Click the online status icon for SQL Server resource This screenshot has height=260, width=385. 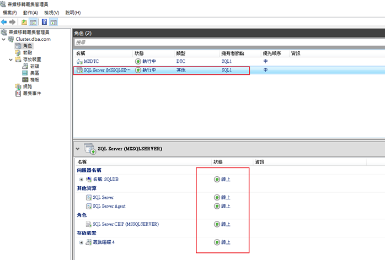217,197
